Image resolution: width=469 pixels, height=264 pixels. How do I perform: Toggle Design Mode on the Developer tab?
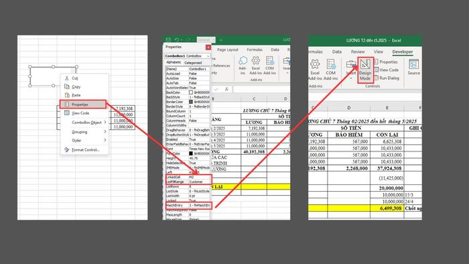click(x=365, y=70)
